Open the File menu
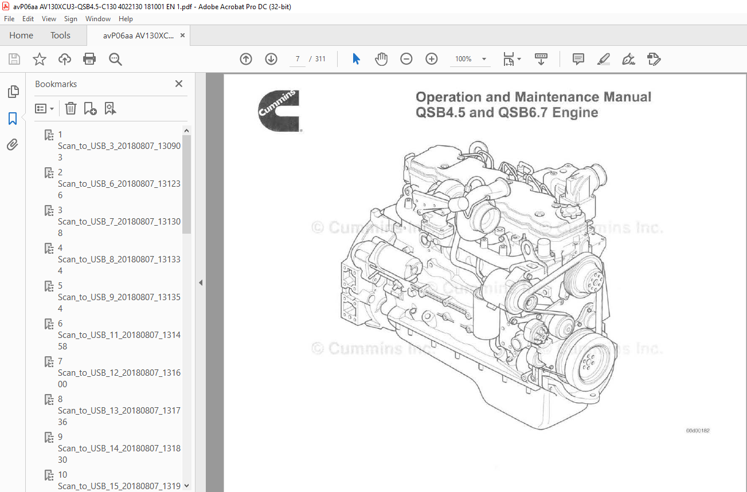This screenshot has height=492, width=747. (9, 19)
